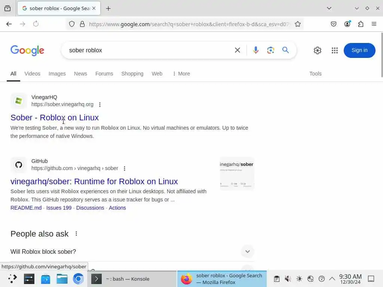Open the clipboard tray icon
Screen dimensions: 383x287
276,279
